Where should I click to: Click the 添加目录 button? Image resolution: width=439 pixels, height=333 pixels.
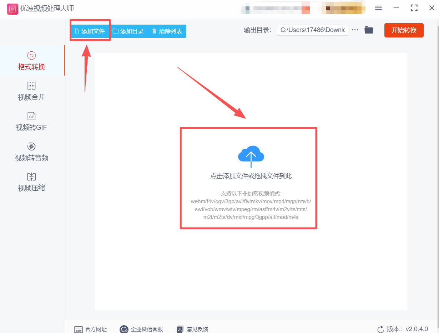point(128,31)
